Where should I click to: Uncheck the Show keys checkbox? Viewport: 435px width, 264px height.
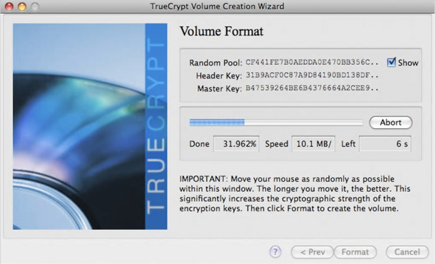point(391,62)
